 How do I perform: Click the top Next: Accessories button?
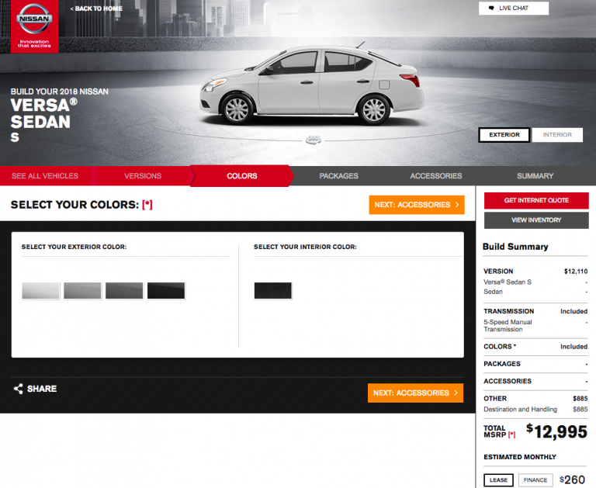click(x=417, y=205)
